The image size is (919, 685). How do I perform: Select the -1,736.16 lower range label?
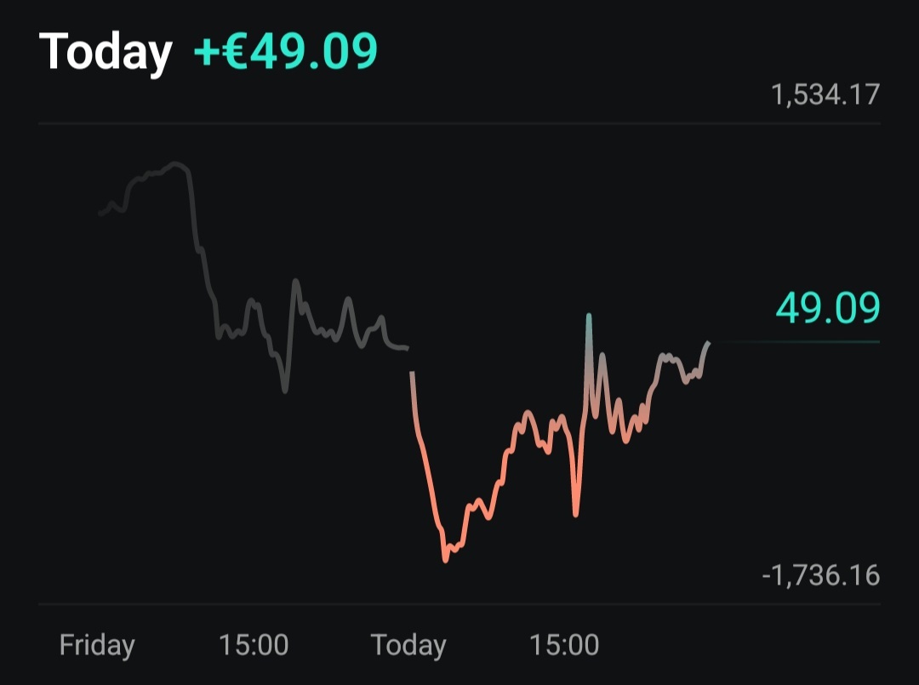[x=820, y=576]
